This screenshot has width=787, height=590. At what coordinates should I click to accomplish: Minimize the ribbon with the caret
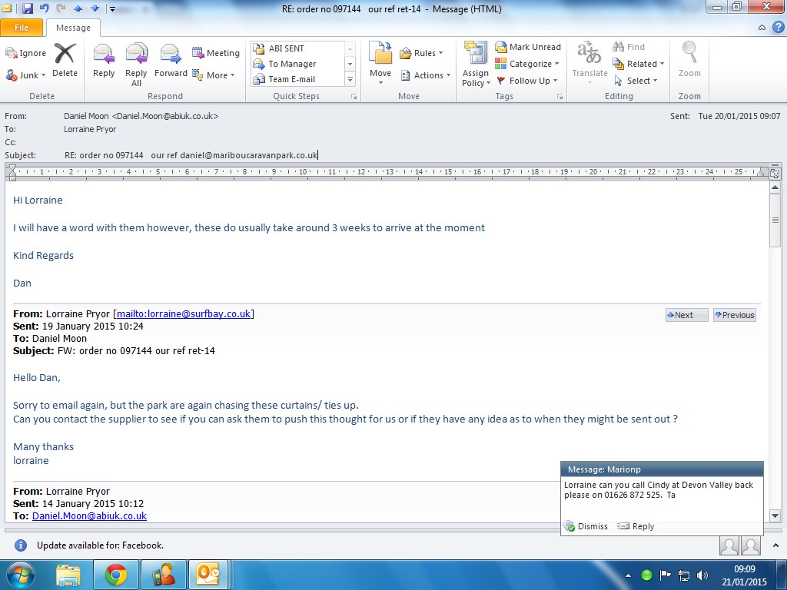click(x=762, y=28)
